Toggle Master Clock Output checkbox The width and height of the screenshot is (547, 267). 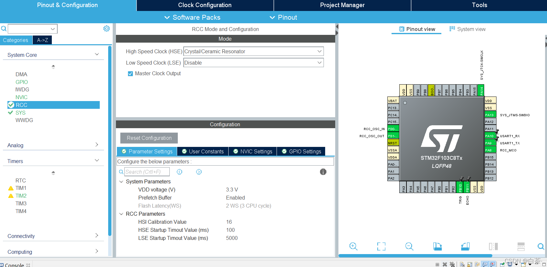[x=130, y=74]
